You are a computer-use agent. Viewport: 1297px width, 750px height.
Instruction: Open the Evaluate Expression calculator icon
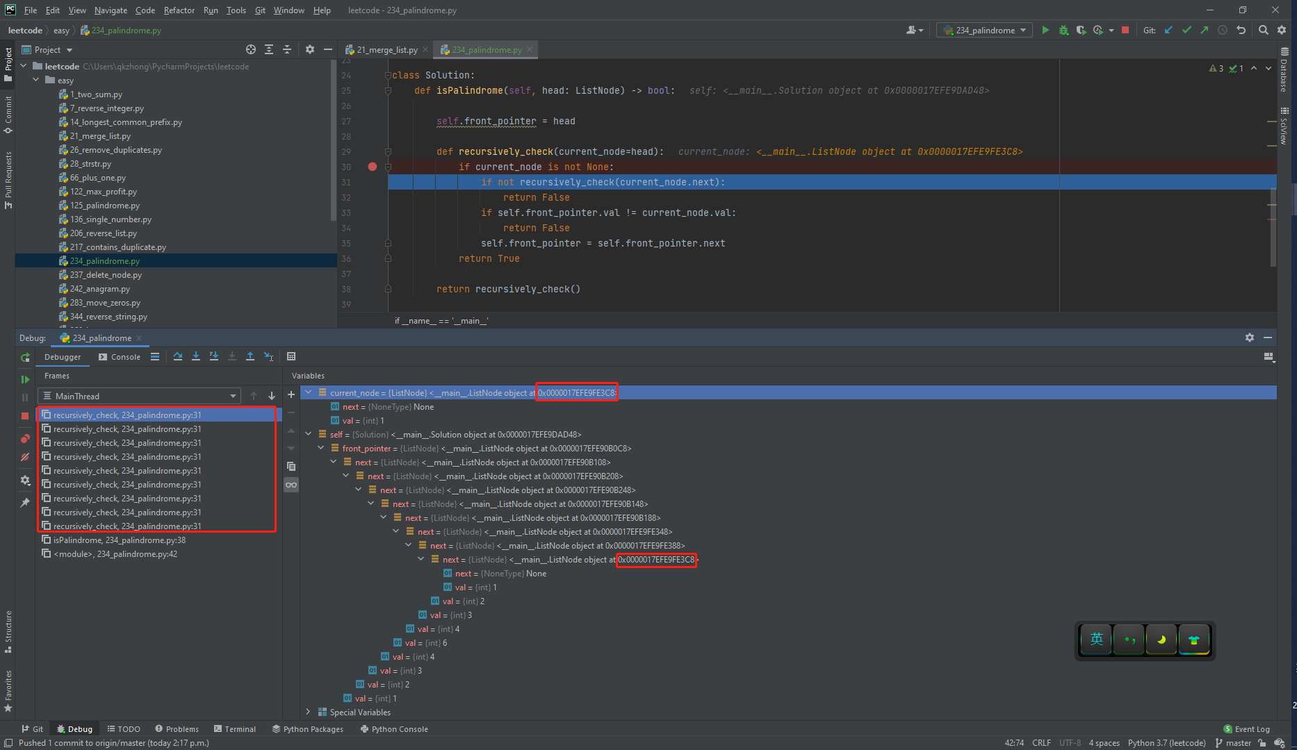coord(291,356)
